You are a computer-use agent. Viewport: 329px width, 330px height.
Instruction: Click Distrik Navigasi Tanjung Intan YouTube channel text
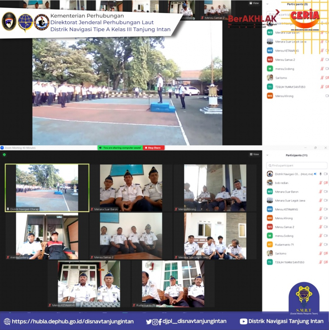286,321
